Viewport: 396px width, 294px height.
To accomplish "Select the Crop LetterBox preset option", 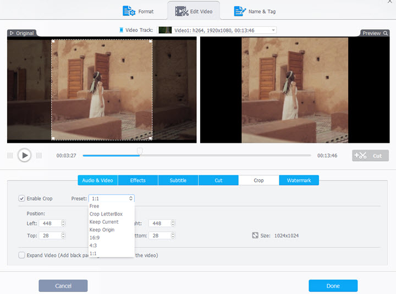I will (106, 214).
